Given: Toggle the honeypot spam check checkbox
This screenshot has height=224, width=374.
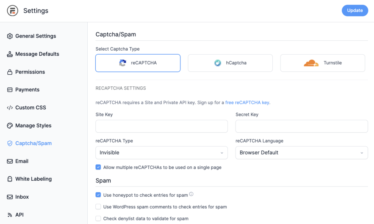Looking at the screenshot, I should click(x=98, y=195).
